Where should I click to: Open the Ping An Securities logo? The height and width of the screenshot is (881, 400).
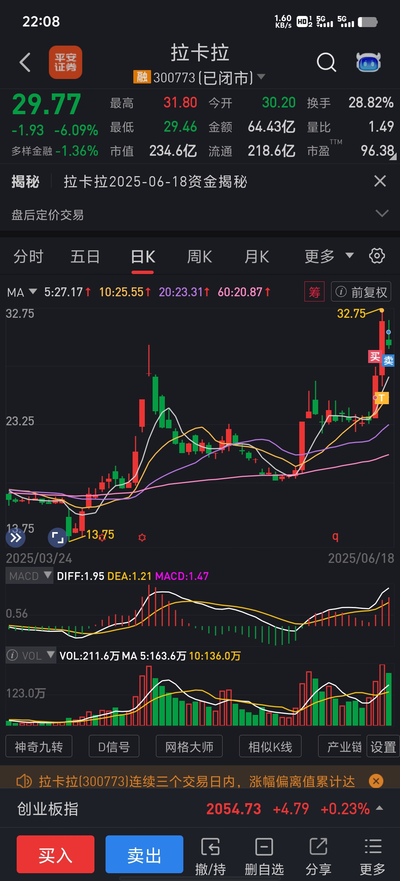coord(66,62)
